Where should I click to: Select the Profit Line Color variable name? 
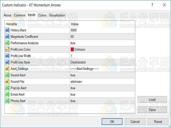[x=21, y=49]
